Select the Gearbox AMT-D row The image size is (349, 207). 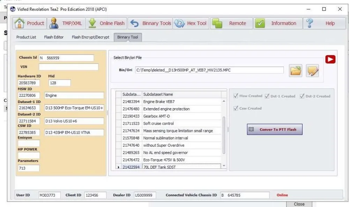click(168, 116)
